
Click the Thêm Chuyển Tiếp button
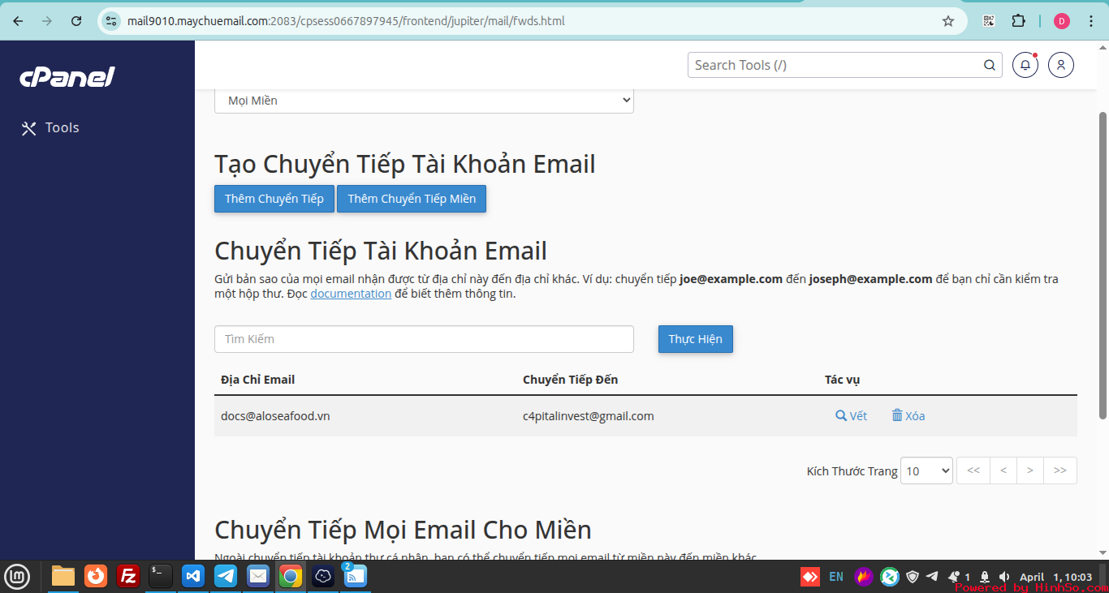pyautogui.click(x=274, y=199)
